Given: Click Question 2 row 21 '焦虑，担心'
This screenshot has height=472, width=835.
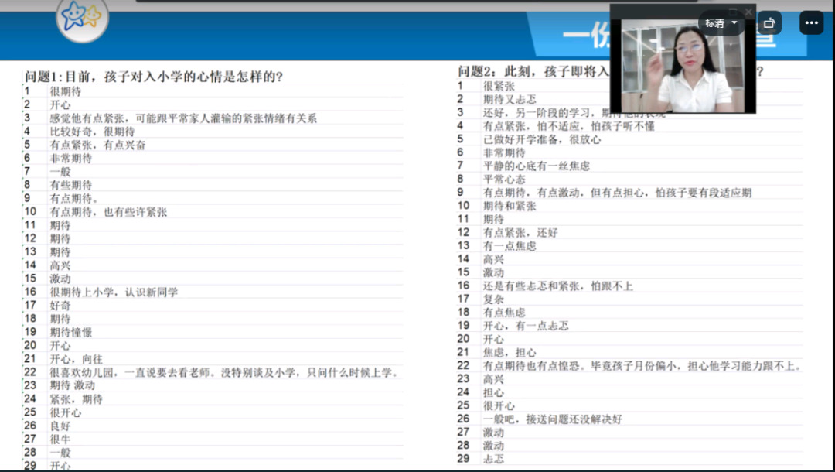Looking at the screenshot, I should coord(510,353).
